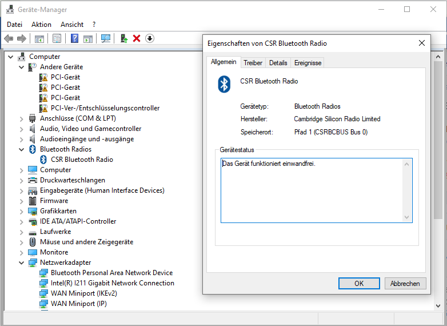Image resolution: width=447 pixels, height=326 pixels.
Task: Expand Anschlüsse (COM & LPT)
Action: pos(21,118)
